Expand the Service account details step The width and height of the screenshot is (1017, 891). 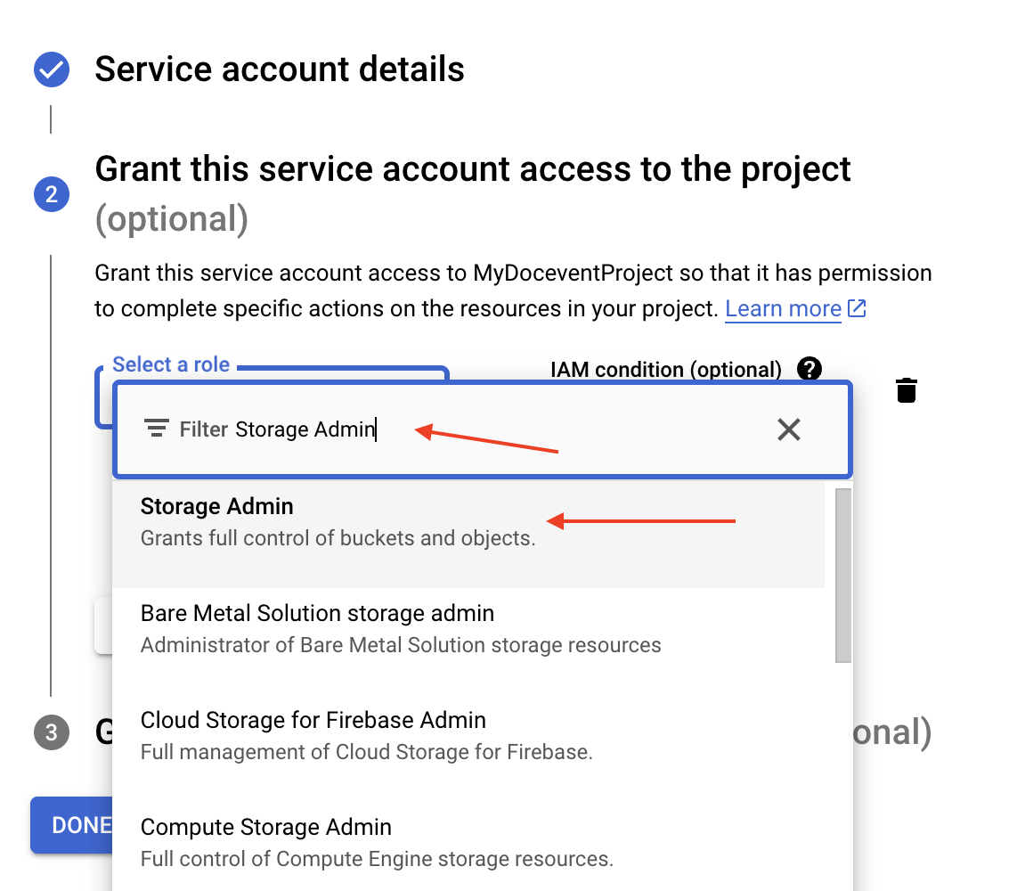[280, 69]
